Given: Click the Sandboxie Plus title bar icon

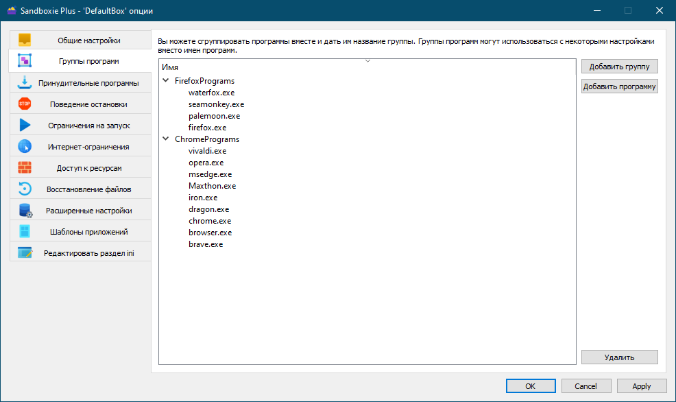Looking at the screenshot, I should [x=12, y=10].
